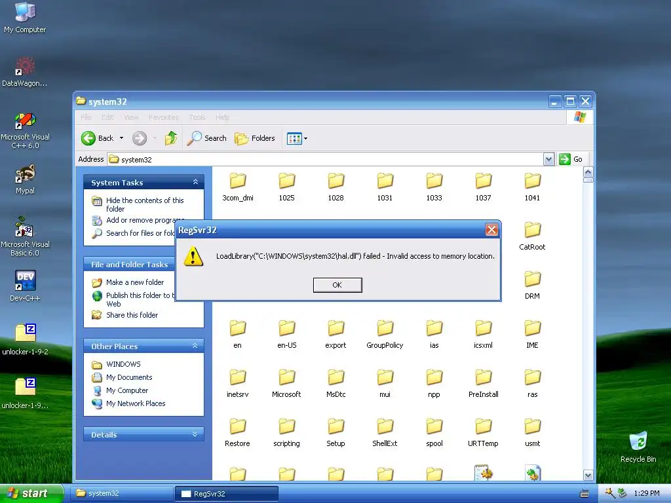The width and height of the screenshot is (671, 503).
Task: Open the Address bar dropdown arrow
Action: click(x=548, y=160)
